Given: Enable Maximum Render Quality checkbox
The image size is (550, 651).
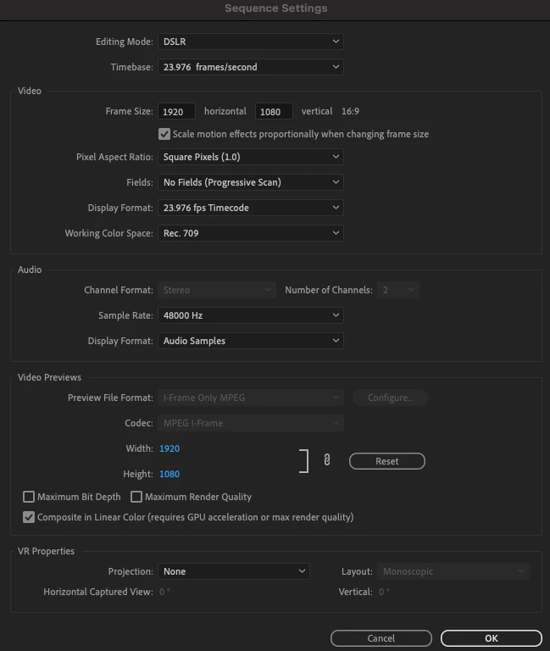Looking at the screenshot, I should (136, 497).
